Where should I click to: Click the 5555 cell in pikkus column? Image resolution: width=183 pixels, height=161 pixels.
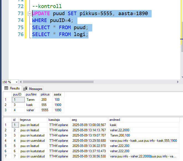click(45, 110)
